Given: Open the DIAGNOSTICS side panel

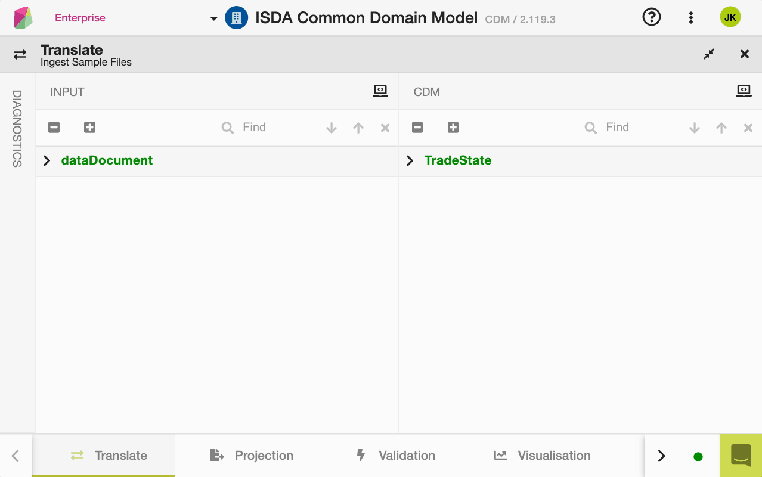Looking at the screenshot, I should pos(17,128).
